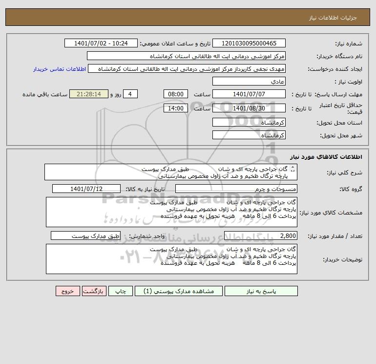Click the واحد شمارش field
376x364 pixels.
(x=85, y=236)
